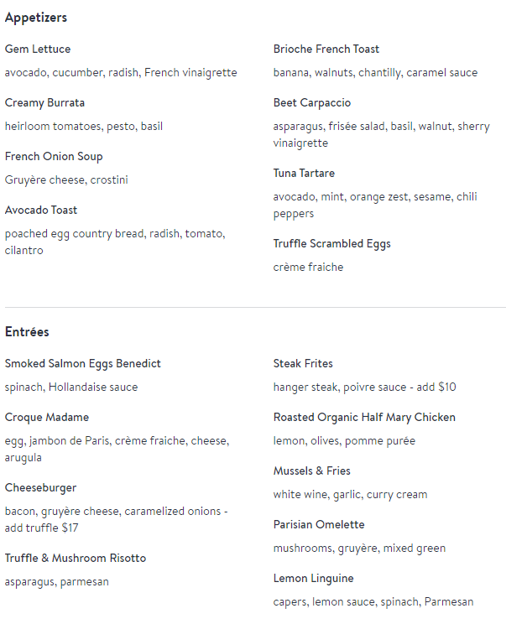506x624 pixels.
Task: Click the Appetizers section heading
Action: click(36, 18)
